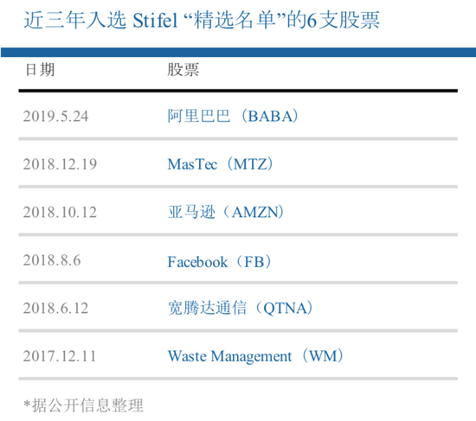Viewport: 476px width, 421px height.
Task: Select the Amazon (AMZN) stock entry
Action: tap(226, 212)
